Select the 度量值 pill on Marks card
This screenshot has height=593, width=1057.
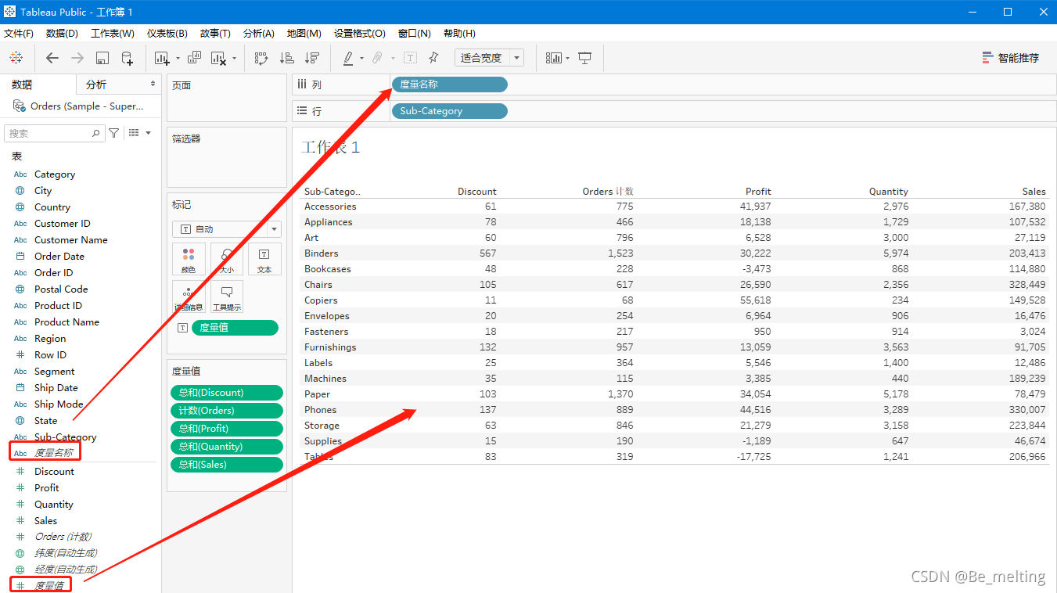coord(235,328)
